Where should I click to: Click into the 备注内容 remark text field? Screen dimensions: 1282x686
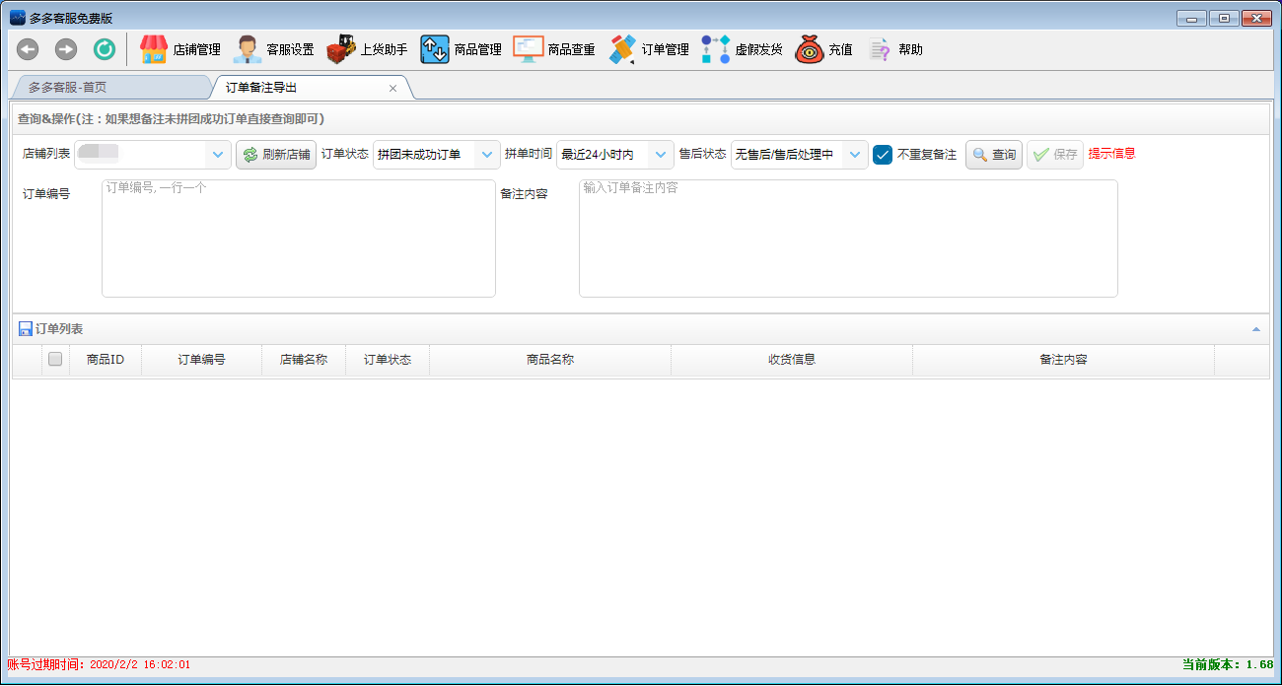pyautogui.click(x=848, y=239)
